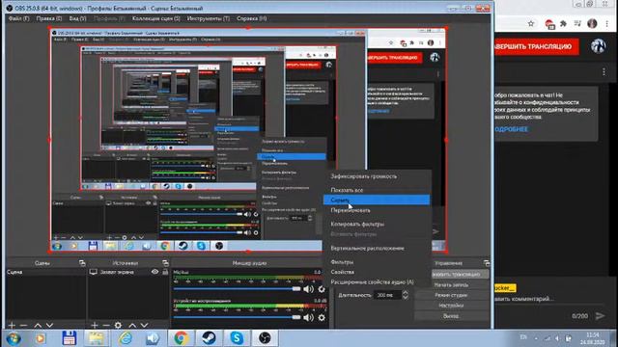Open the Windows Start menu

pos(13,338)
